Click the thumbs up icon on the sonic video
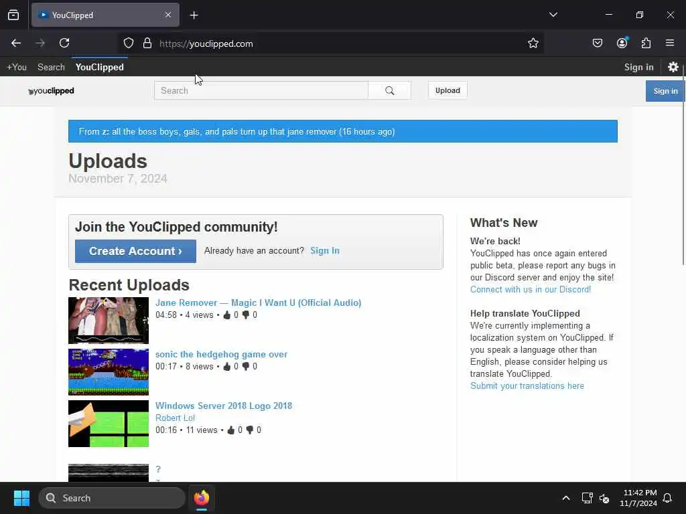 point(226,367)
